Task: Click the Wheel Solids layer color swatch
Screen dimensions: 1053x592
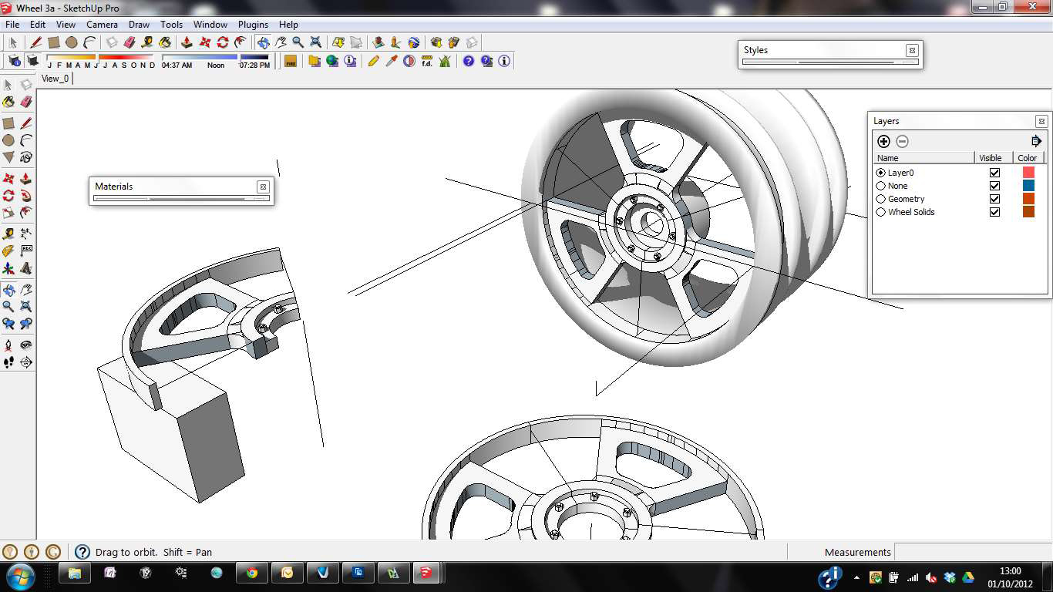Action: [x=1028, y=212]
